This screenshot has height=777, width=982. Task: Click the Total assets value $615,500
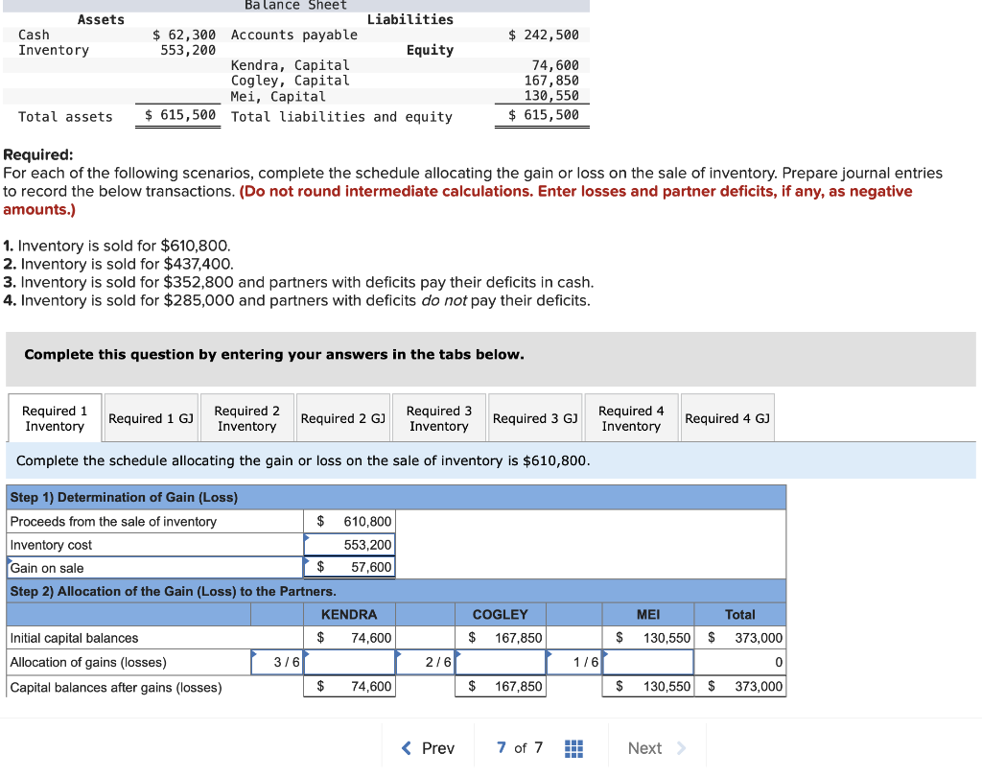(180, 115)
